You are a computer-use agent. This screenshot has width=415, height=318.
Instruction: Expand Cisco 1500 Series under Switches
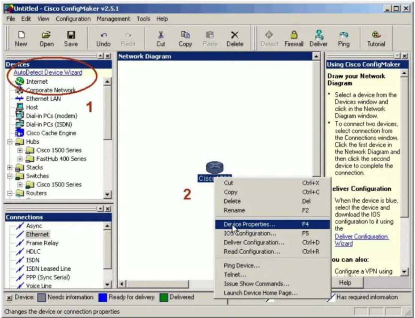point(20,184)
